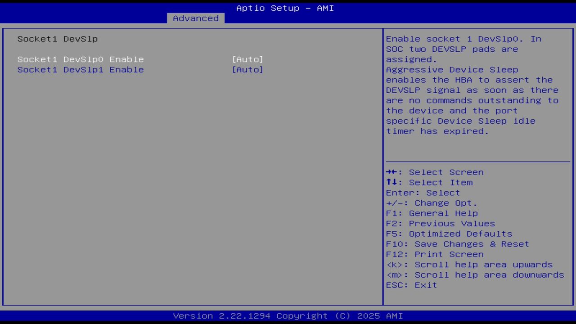The width and height of the screenshot is (576, 324).
Task: Click the DevSlp0 help description text
Action: point(472,85)
